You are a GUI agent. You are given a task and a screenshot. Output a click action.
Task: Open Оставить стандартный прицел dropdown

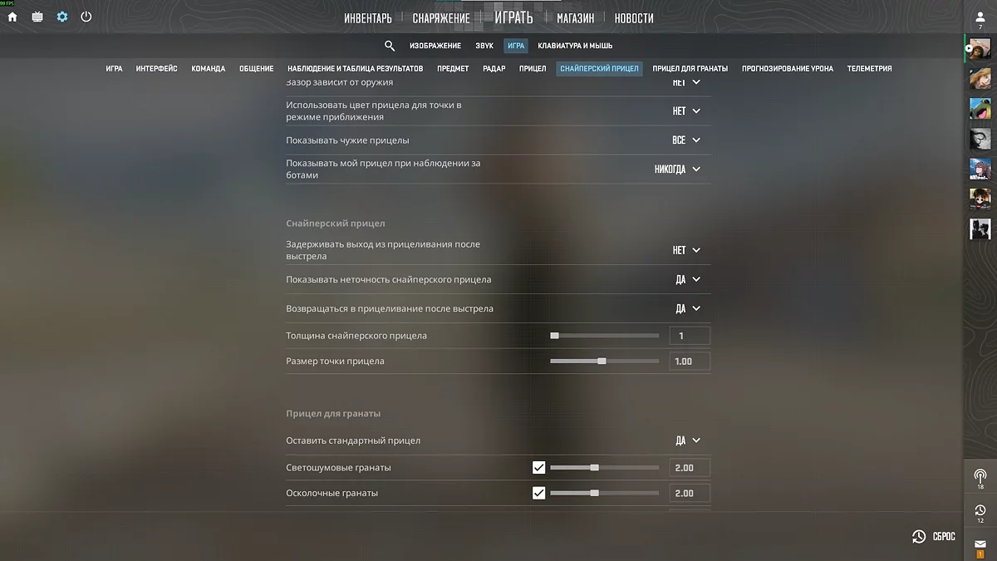(689, 440)
